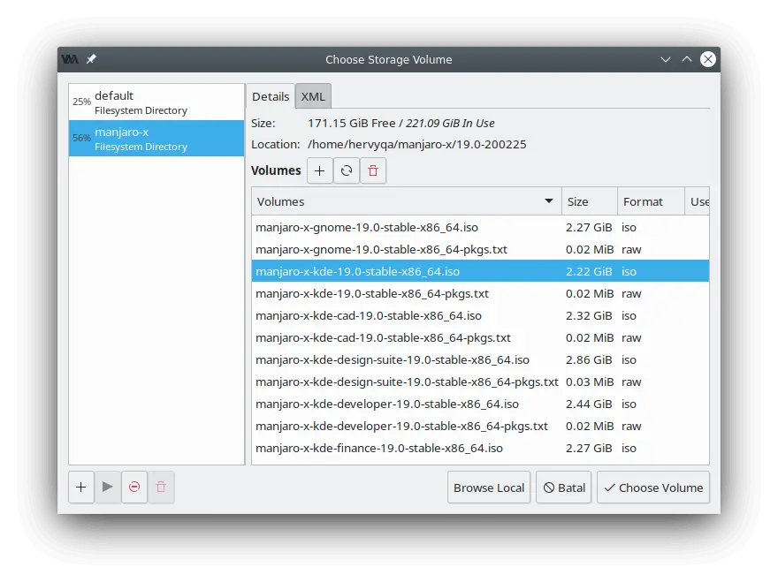Select manjaro-x-kde-finance-19.0-stable-x86_64.iso volume
Viewport: 778px width, 582px height.
click(x=480, y=448)
